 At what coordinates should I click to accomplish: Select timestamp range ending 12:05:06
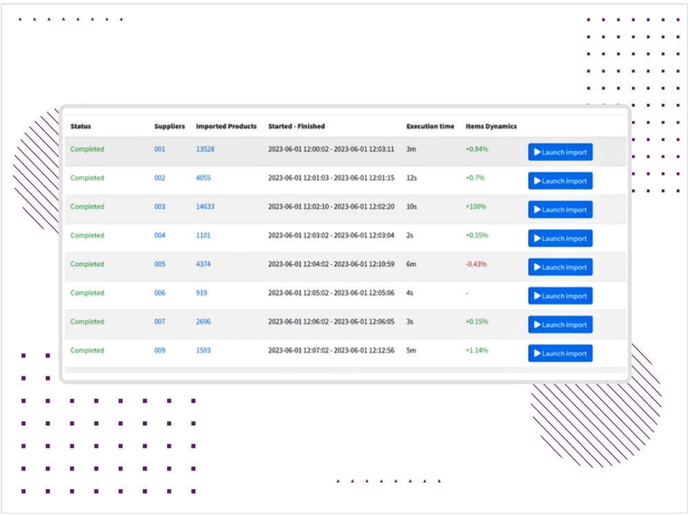tap(332, 292)
